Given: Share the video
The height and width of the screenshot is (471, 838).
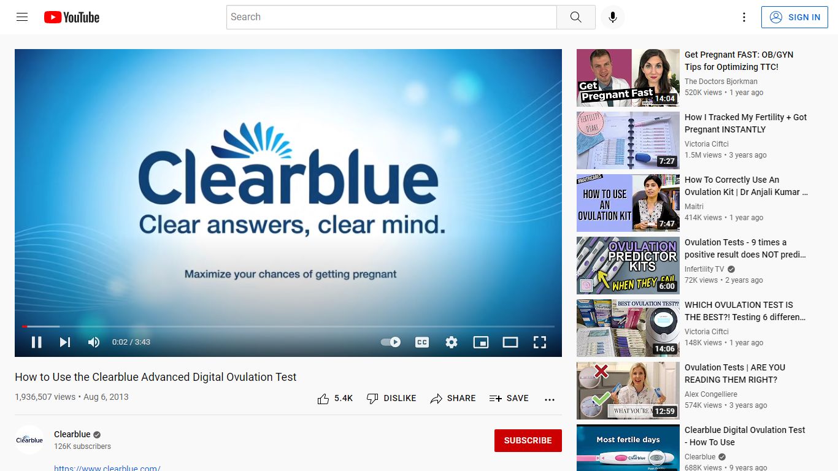Looking at the screenshot, I should coord(453,399).
